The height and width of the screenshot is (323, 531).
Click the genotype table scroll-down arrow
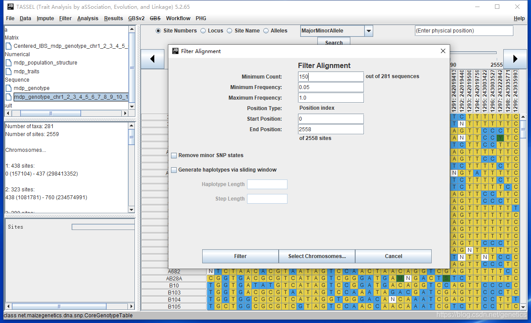click(523, 307)
